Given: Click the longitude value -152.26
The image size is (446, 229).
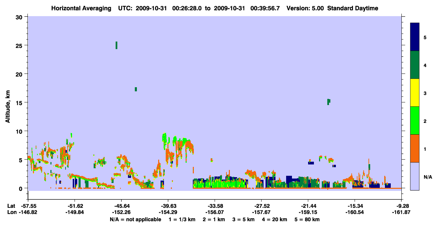Looking at the screenshot, I should pos(121,212).
